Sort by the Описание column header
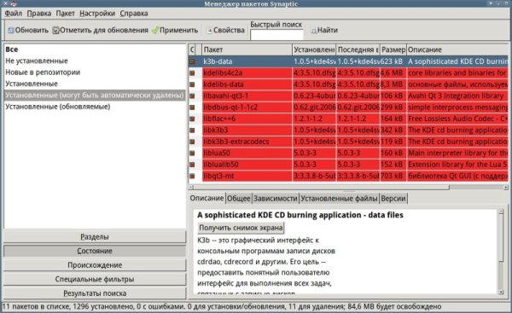 (457, 49)
